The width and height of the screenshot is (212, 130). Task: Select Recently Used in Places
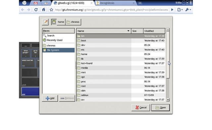pos(58,40)
